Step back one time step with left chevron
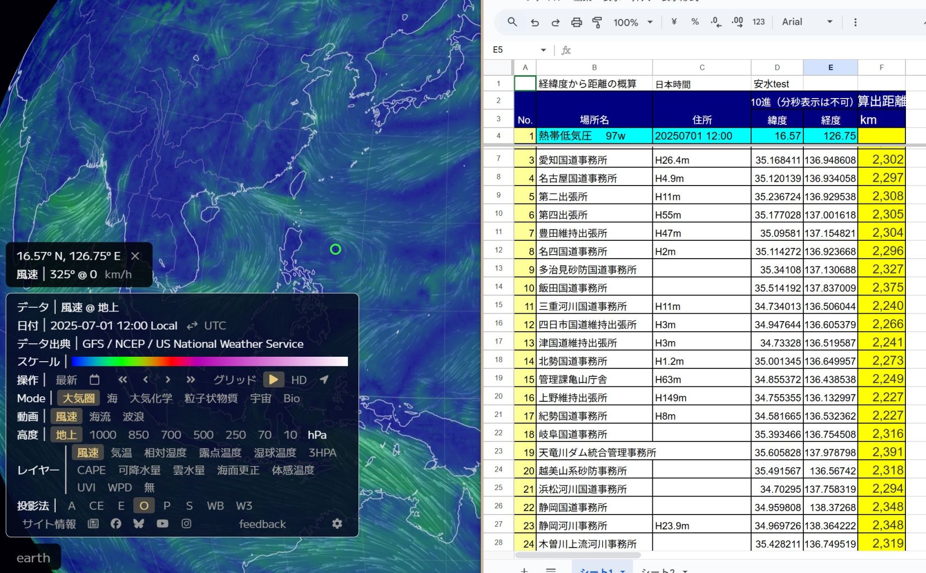This screenshot has width=926, height=573. point(146,380)
